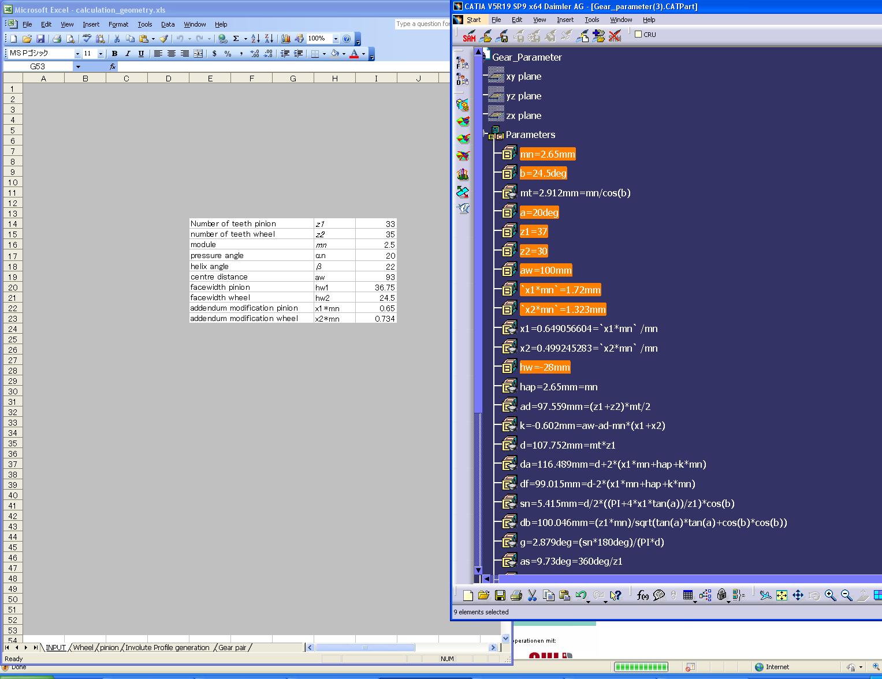This screenshot has height=679, width=882.
Task: Click the Excel formula bar input
Action: pos(283,66)
